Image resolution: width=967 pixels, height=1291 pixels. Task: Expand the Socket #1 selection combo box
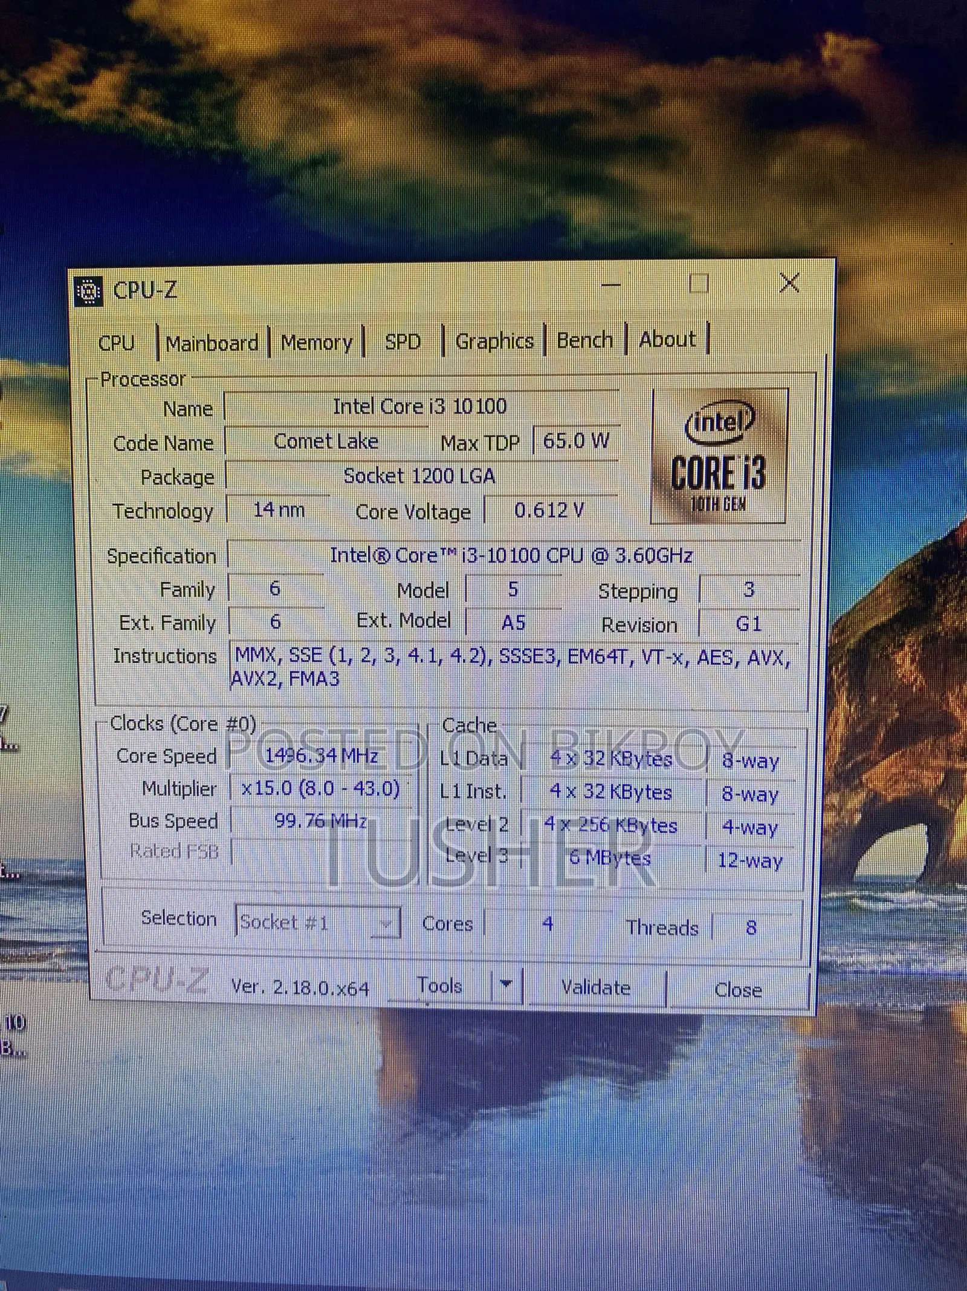coord(317,923)
